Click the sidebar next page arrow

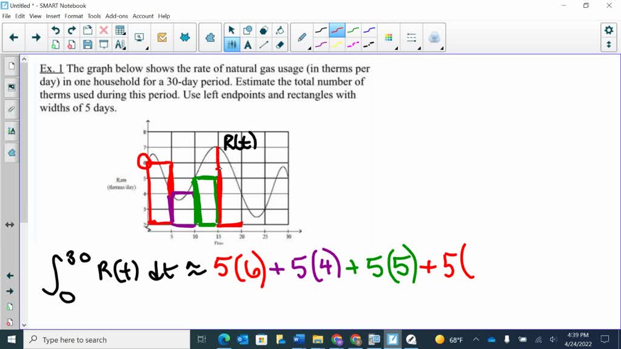coord(10,291)
